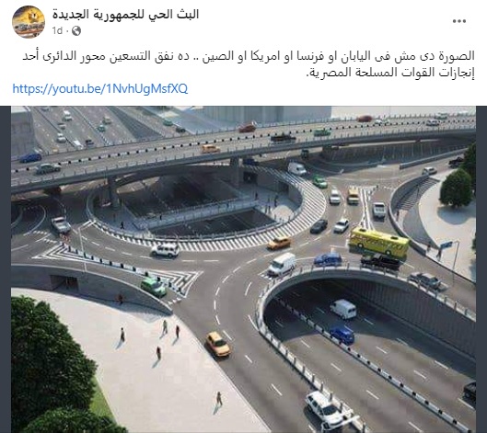Click the white SUV on the roundabout
The height and width of the screenshot is (433, 487).
coord(165,250)
